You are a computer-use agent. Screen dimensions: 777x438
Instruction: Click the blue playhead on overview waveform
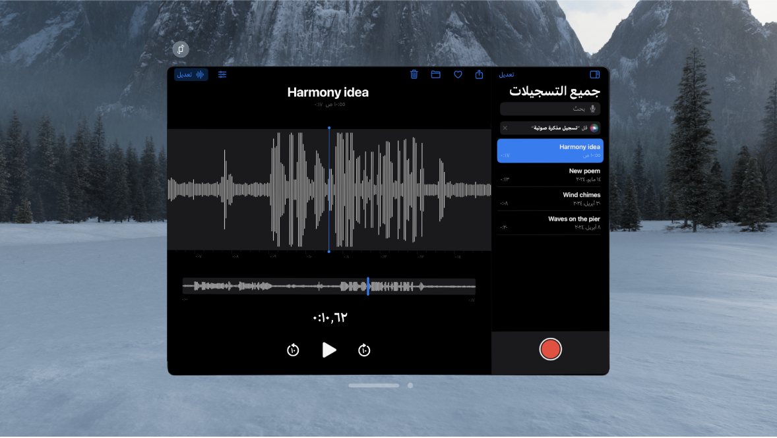(x=367, y=286)
